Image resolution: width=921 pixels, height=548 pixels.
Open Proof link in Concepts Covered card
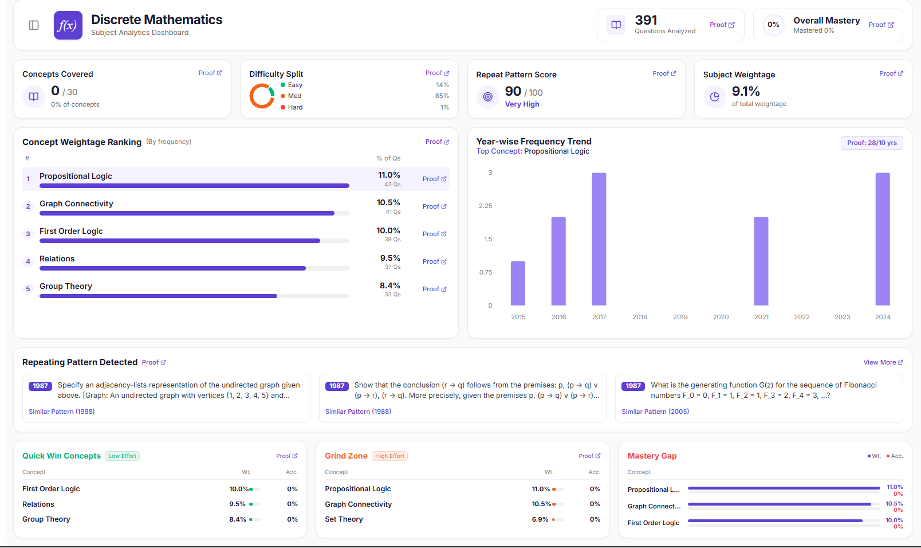210,73
